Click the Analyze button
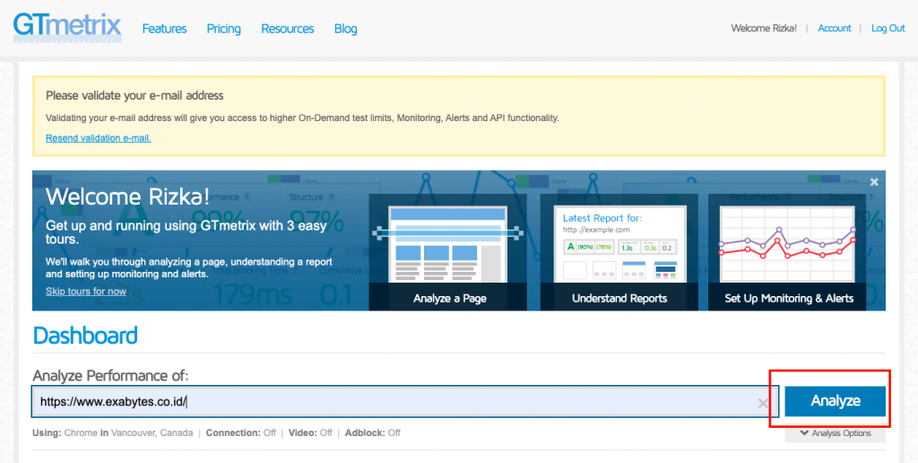This screenshot has width=918, height=463. click(835, 401)
